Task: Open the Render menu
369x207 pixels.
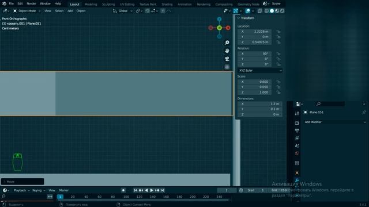Action: click(x=31, y=3)
